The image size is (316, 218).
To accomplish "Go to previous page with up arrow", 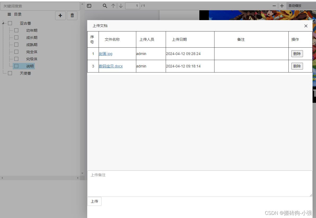I will 113,6.
